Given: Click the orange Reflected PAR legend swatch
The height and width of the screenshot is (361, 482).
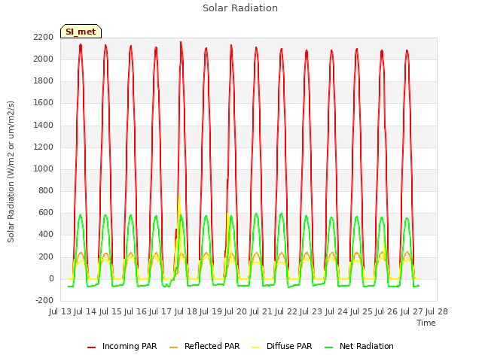Looking at the screenshot, I should tap(174, 347).
